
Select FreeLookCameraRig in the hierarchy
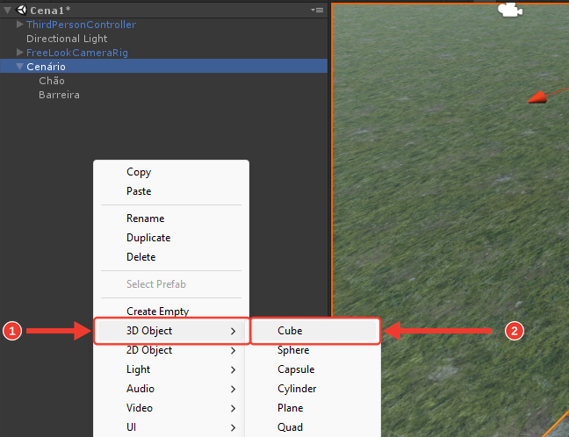[x=77, y=53]
